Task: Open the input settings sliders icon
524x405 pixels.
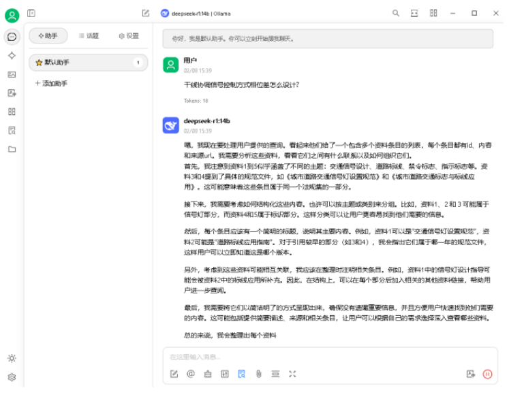Action: pyautogui.click(x=225, y=374)
